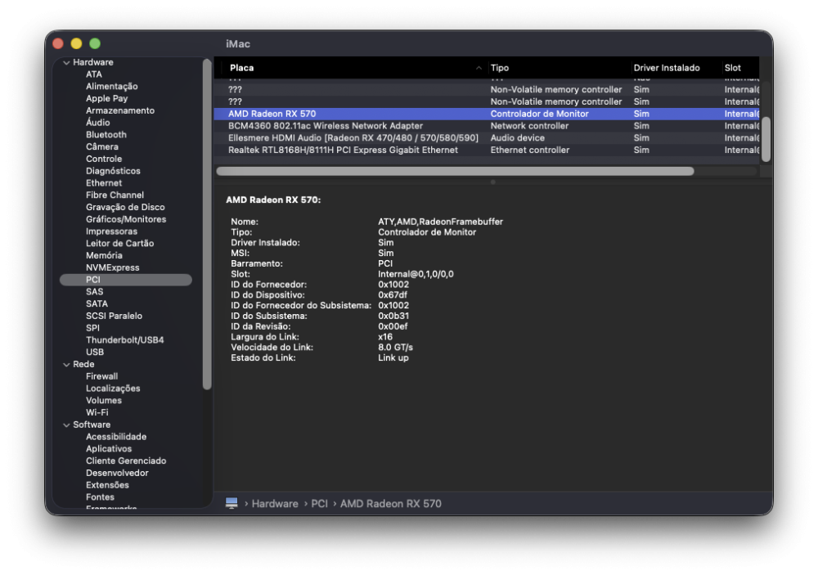Open Thunderbolt/USB4 item
Image resolution: width=818 pixels, height=575 pixels.
124,339
